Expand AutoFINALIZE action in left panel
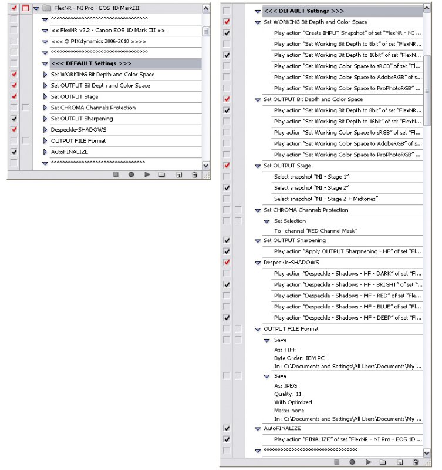Image resolution: width=442 pixels, height=470 pixels. 45,152
